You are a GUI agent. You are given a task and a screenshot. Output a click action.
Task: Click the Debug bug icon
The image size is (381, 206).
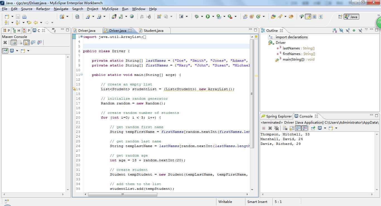click(x=197, y=17)
